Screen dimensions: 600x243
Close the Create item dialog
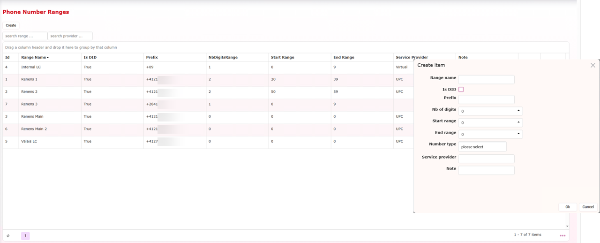[592, 65]
